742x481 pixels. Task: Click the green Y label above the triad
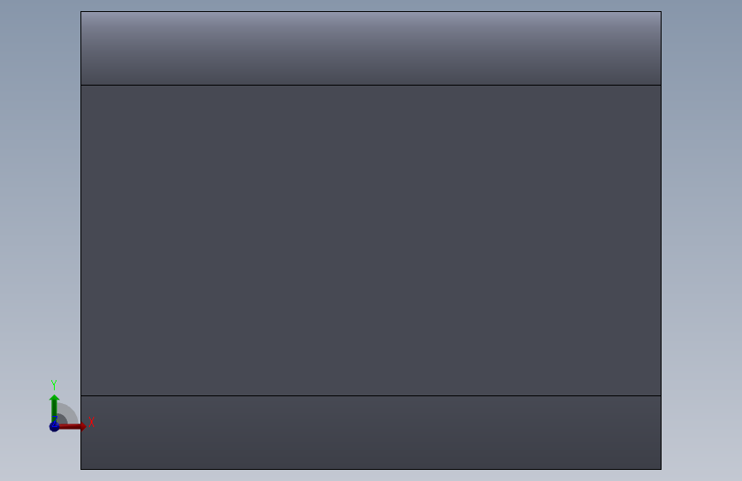54,385
